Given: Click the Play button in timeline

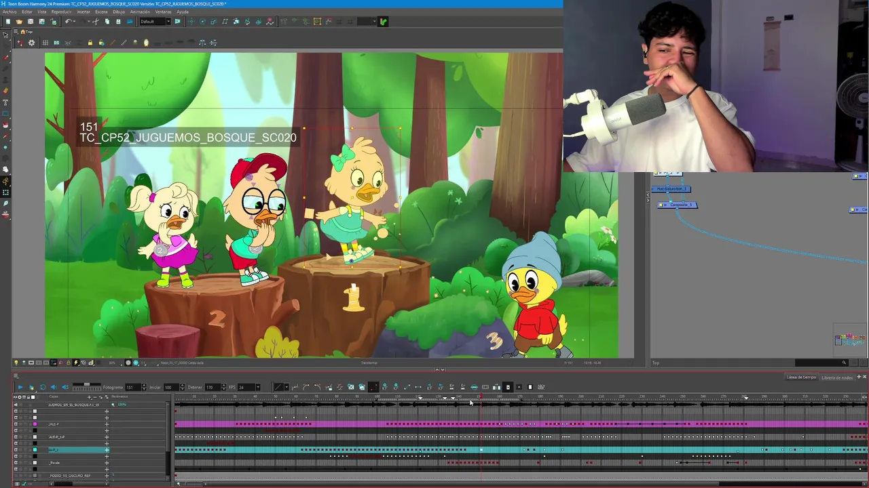Looking at the screenshot, I should click(x=20, y=387).
